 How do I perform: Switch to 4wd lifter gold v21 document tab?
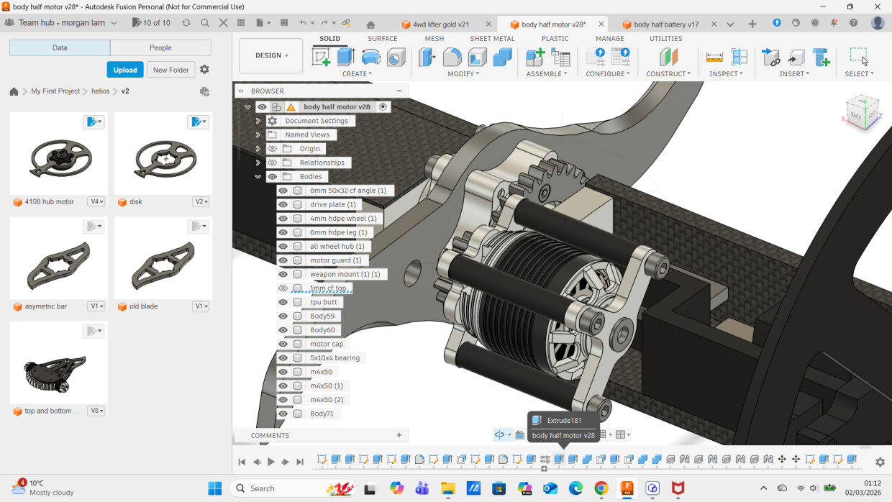point(440,24)
